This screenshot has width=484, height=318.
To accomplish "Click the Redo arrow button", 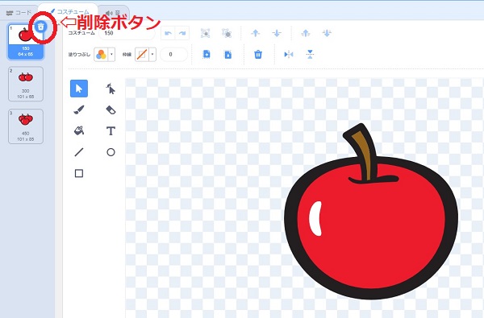I will 182,33.
